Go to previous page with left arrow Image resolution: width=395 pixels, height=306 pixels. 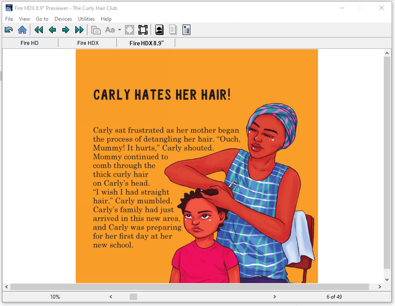point(52,30)
